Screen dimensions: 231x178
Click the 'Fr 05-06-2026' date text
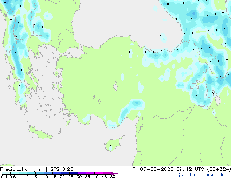point(153,169)
